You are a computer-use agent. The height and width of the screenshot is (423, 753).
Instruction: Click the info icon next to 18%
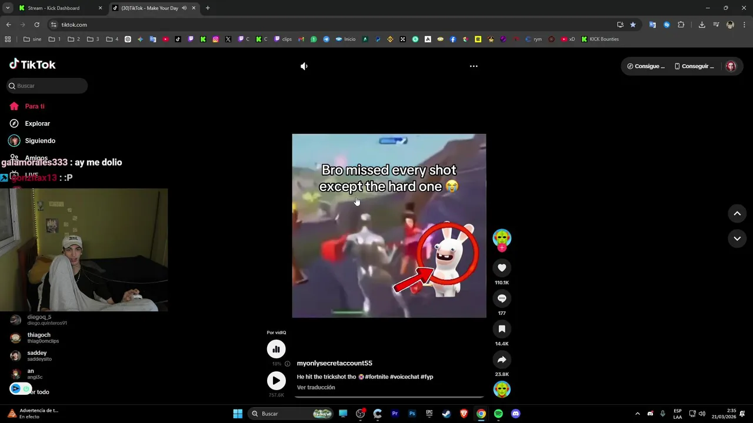pos(287,364)
